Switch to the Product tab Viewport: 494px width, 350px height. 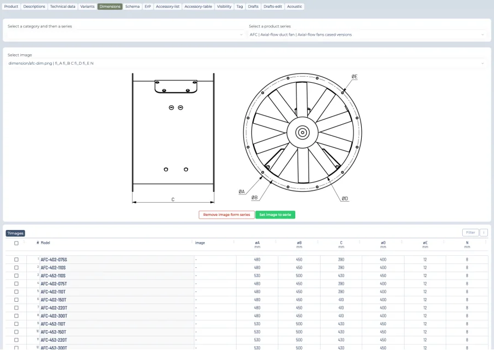[x=11, y=6]
